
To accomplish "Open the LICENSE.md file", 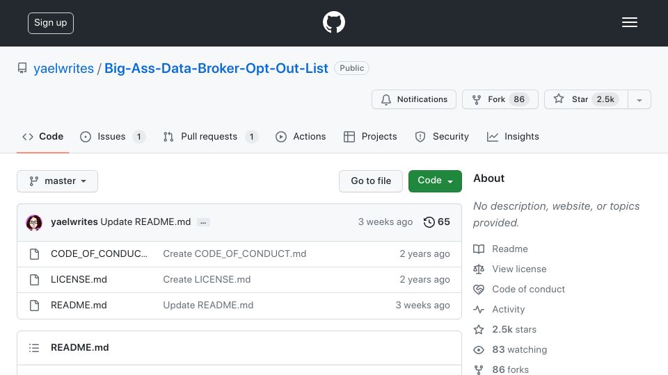I will click(x=79, y=279).
